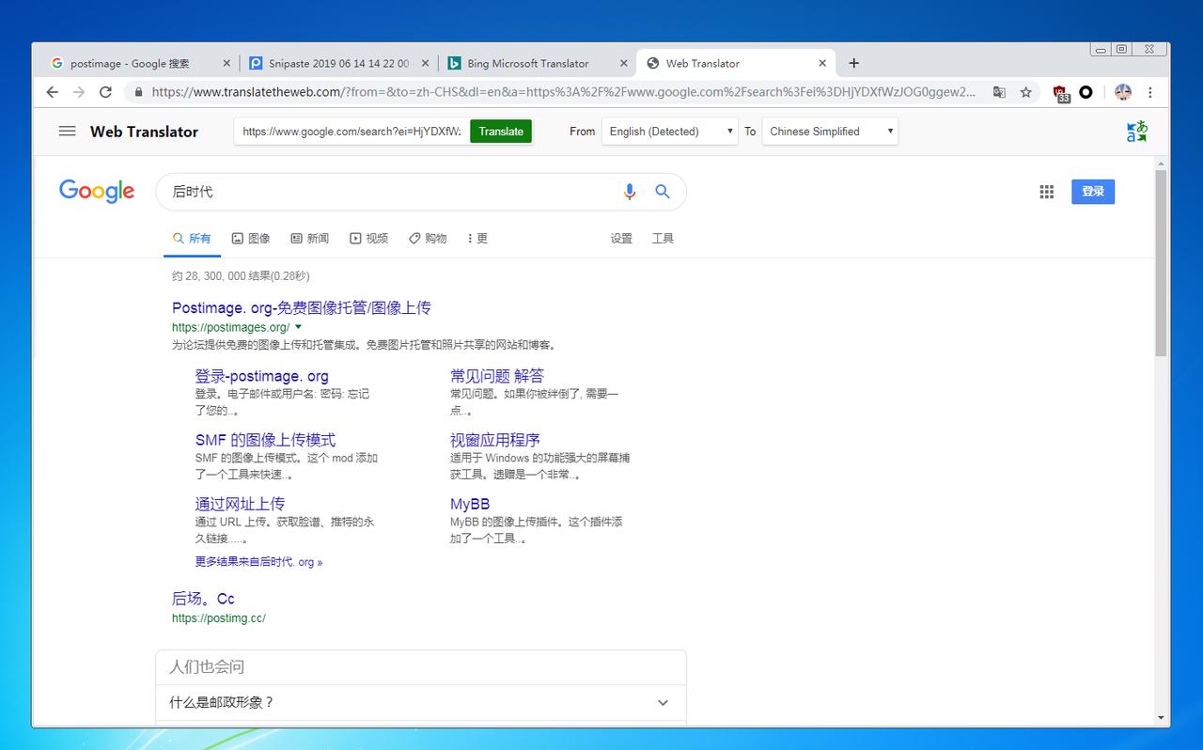Image resolution: width=1203 pixels, height=750 pixels.
Task: Click the scrollbar down arrow
Action: pyautogui.click(x=1162, y=719)
